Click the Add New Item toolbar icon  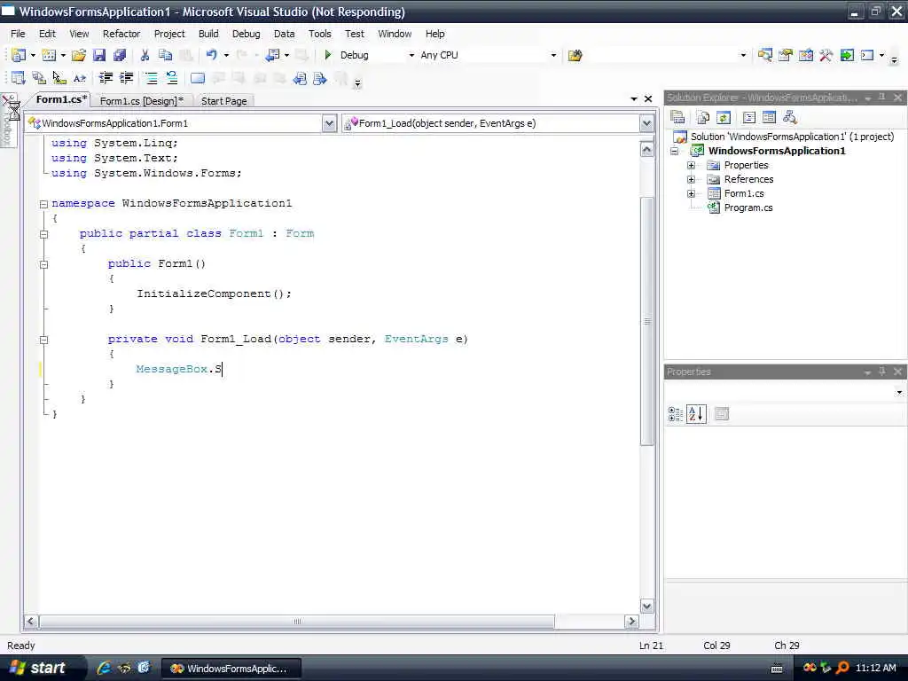(49, 55)
